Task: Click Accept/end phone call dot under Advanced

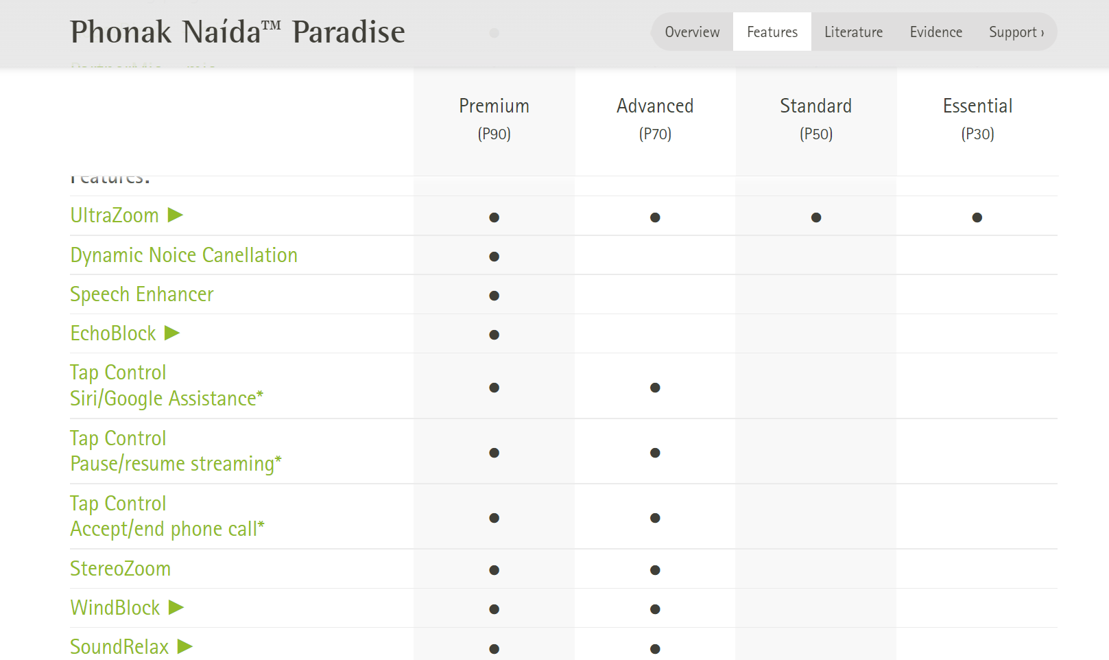Action: [x=655, y=518]
